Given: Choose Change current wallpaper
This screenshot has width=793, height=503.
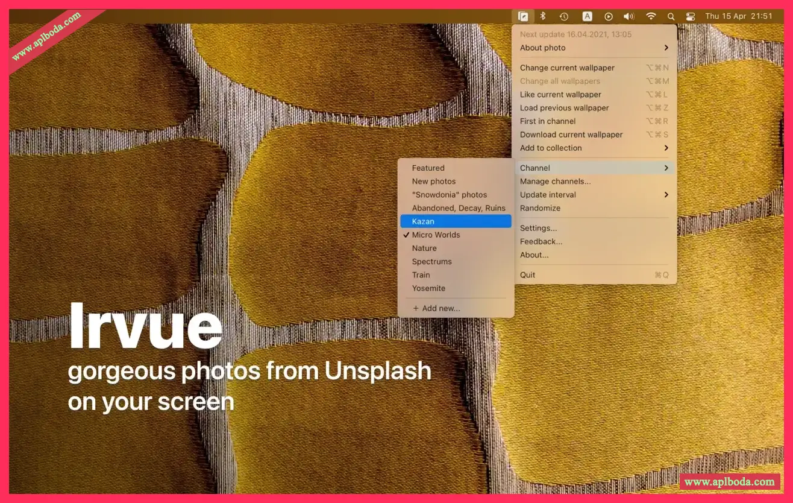Looking at the screenshot, I should point(594,68).
